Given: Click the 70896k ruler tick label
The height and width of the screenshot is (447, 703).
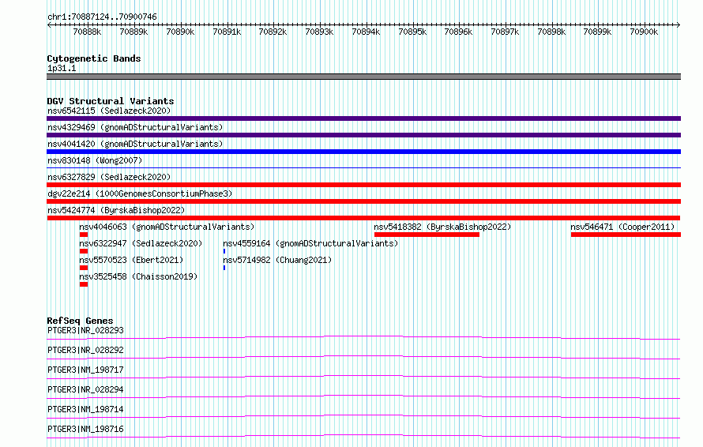Looking at the screenshot, I should pos(458,32).
